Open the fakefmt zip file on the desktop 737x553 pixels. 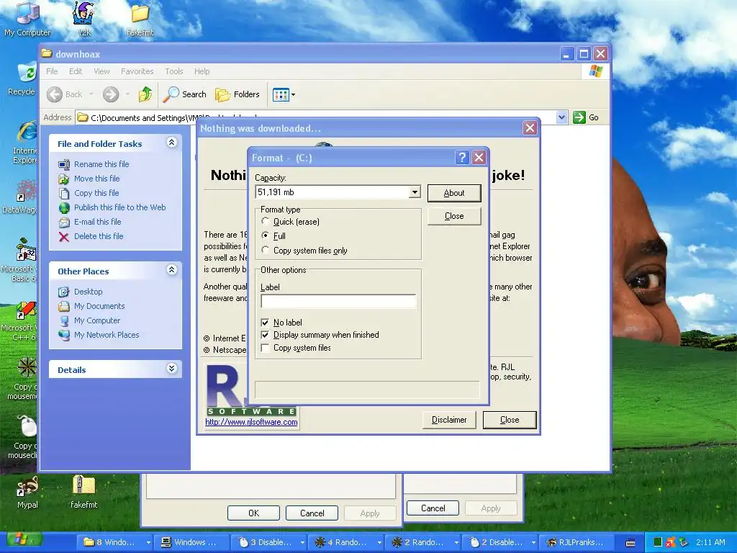(83, 492)
